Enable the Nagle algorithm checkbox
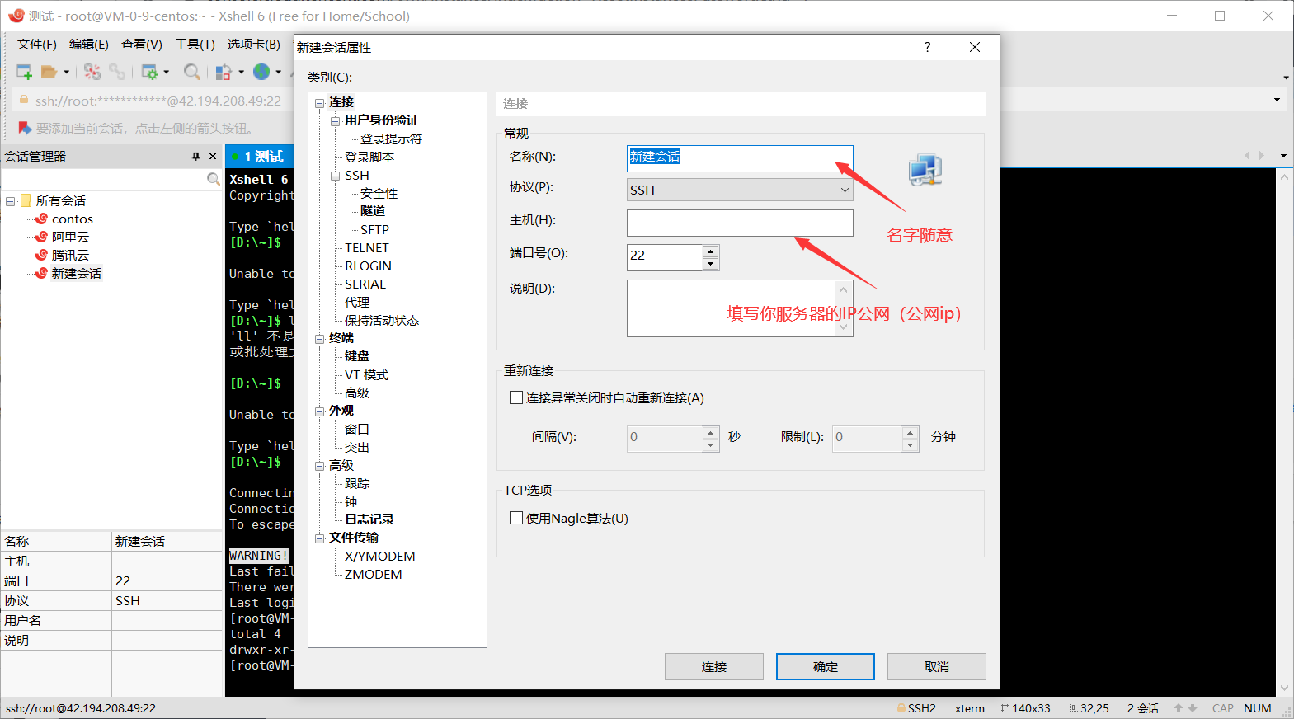Screen dimensions: 1294x719 pos(516,518)
